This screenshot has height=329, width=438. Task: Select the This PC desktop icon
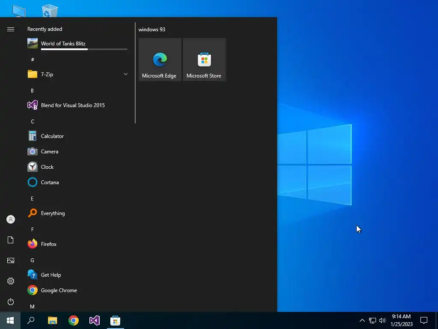click(19, 11)
